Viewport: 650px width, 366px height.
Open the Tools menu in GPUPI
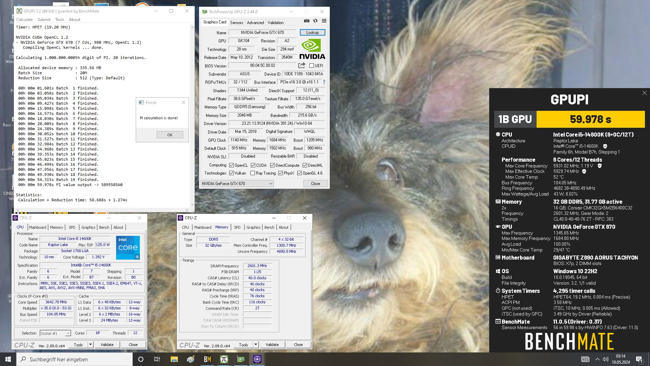click(x=60, y=20)
